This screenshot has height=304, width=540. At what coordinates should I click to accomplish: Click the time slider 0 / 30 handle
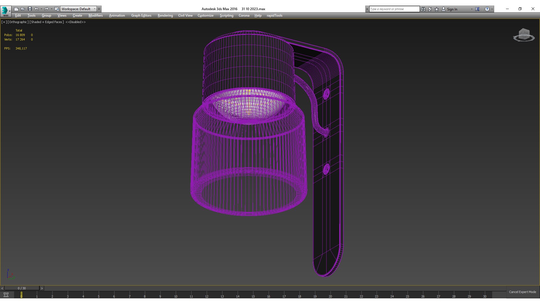[22, 288]
